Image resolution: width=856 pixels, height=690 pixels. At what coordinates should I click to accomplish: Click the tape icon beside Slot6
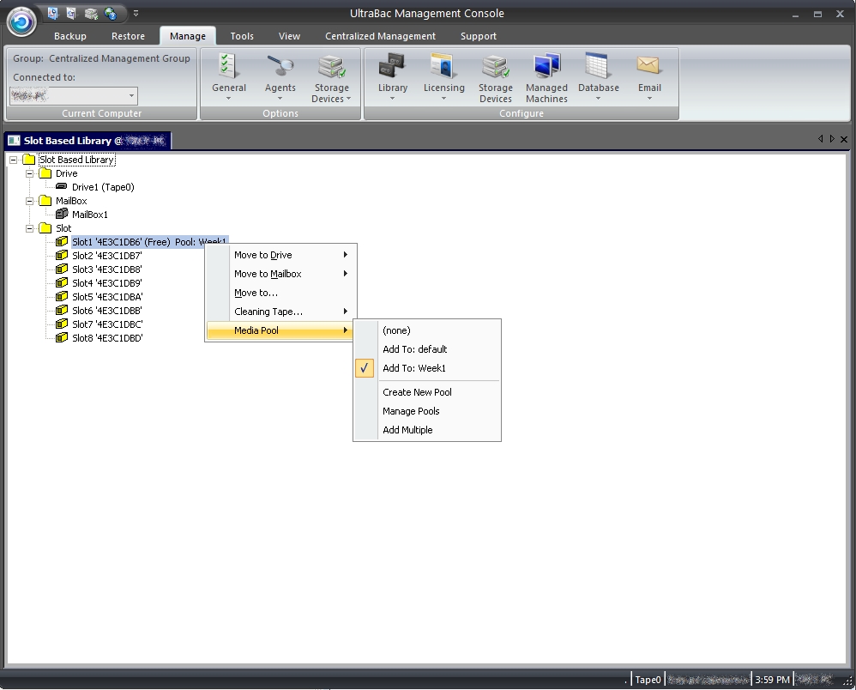[x=62, y=310]
